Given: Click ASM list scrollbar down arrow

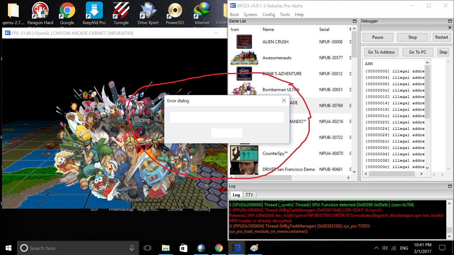Looking at the screenshot, I should point(427,168).
